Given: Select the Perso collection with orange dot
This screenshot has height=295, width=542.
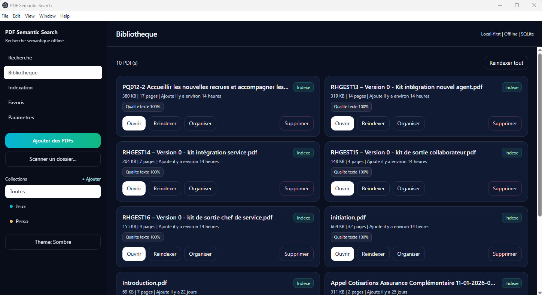Looking at the screenshot, I should coord(22,221).
